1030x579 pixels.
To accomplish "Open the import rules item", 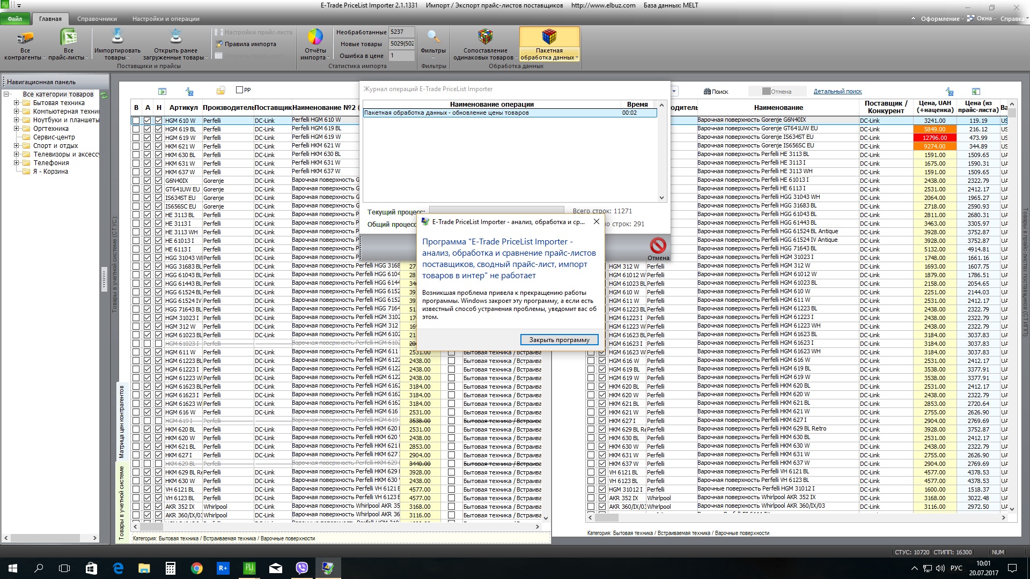I will [x=246, y=44].
